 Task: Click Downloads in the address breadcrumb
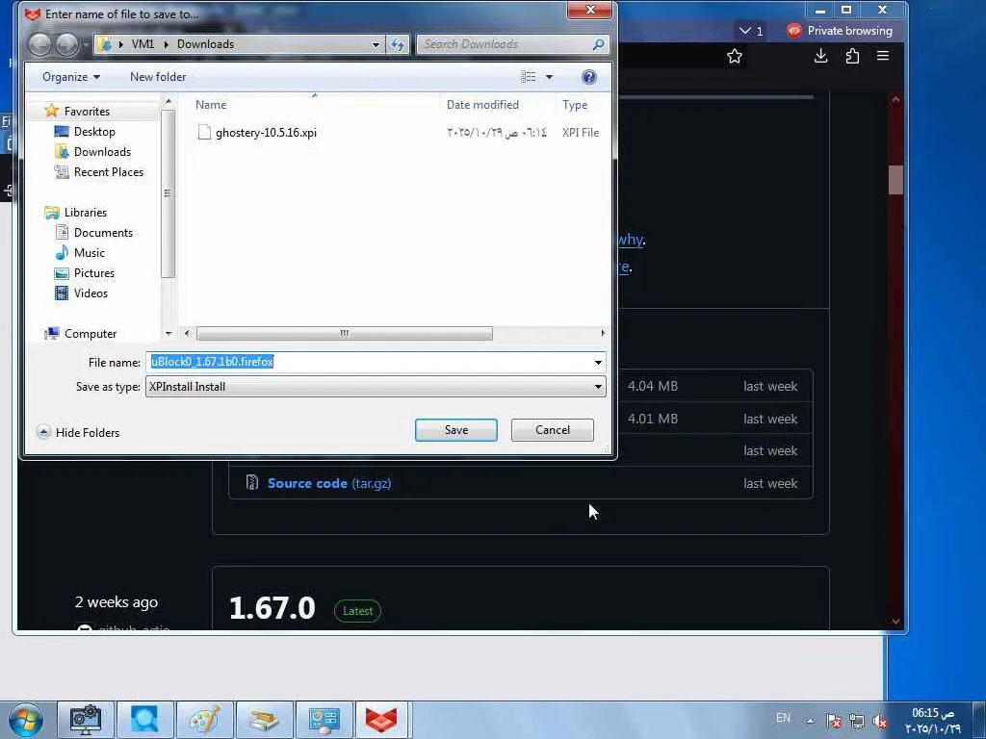206,44
